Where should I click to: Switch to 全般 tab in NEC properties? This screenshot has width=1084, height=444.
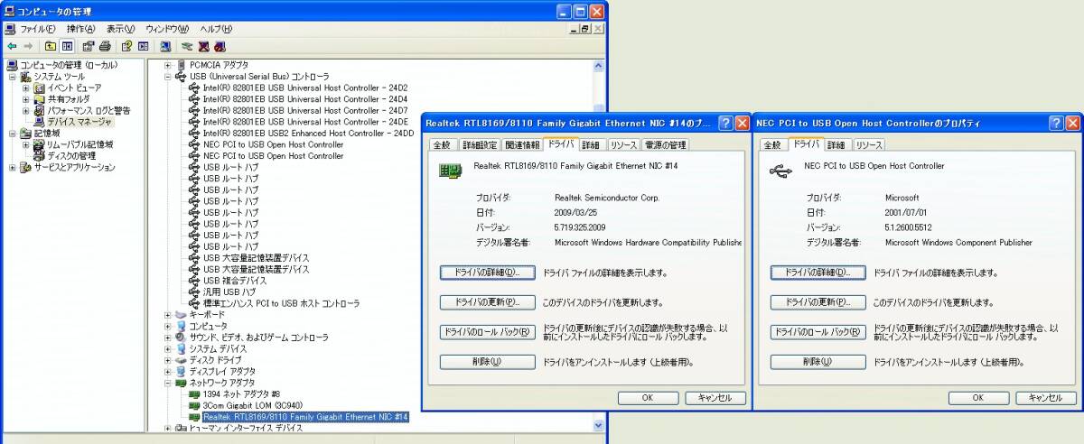pyautogui.click(x=772, y=144)
